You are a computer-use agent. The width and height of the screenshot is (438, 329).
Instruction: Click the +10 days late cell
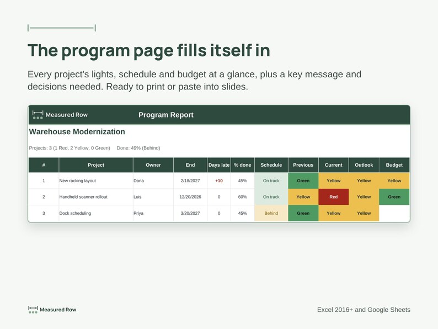[x=219, y=181]
